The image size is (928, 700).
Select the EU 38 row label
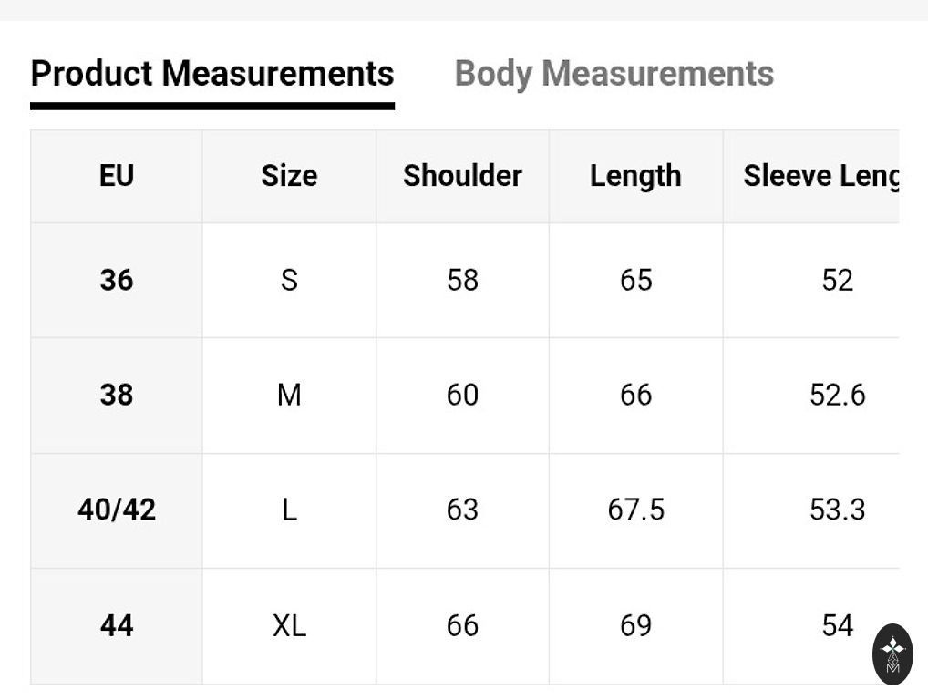117,395
